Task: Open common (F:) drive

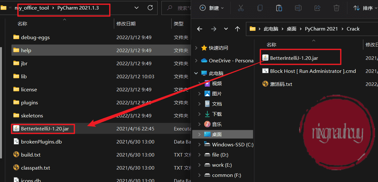Action: point(226,175)
